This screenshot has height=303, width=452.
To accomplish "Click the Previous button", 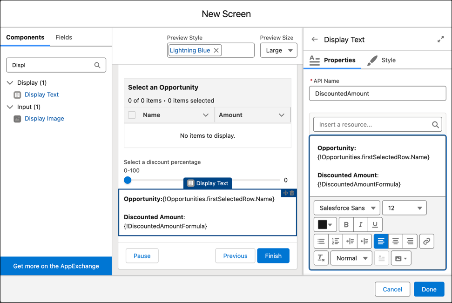I will click(x=235, y=256).
